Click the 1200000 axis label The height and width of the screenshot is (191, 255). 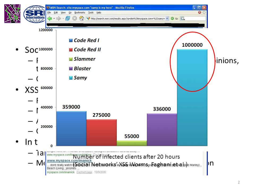click(x=46, y=30)
